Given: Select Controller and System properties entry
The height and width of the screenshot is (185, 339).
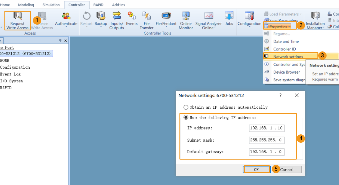Looking at the screenshot, I should point(289,64).
